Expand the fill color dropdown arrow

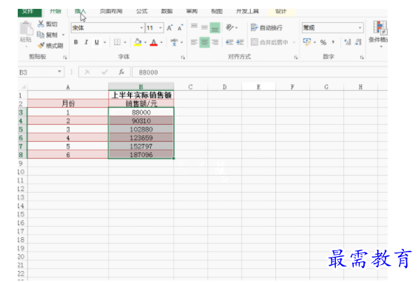pyautogui.click(x=145, y=42)
